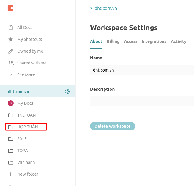194x186 pixels.
Task: Switch to the Billing tab
Action: [113, 41]
